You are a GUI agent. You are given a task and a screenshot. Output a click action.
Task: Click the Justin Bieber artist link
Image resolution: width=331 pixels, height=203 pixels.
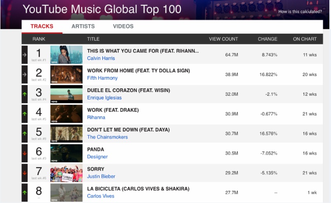(101, 177)
